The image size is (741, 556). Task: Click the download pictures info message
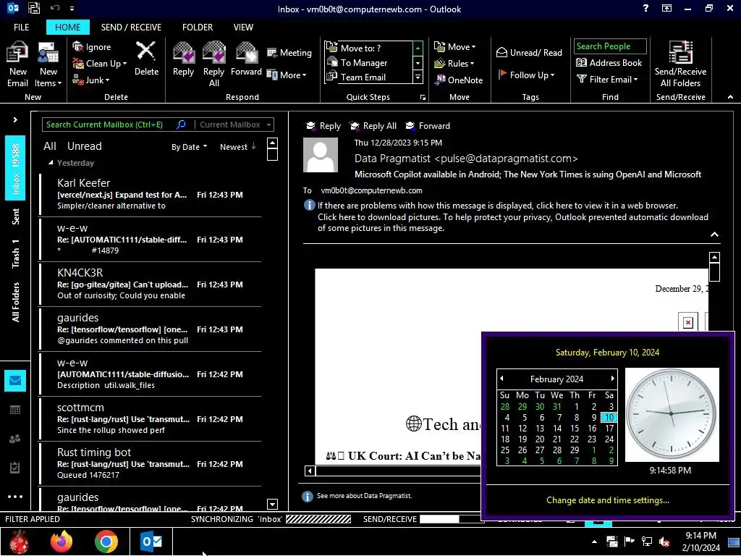click(513, 222)
